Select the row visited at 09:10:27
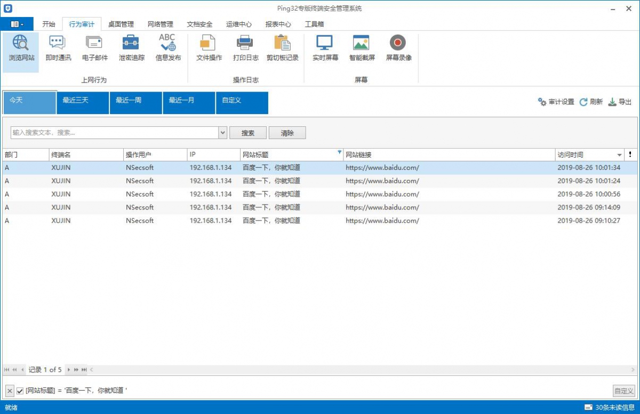This screenshot has width=640, height=414. (319, 221)
